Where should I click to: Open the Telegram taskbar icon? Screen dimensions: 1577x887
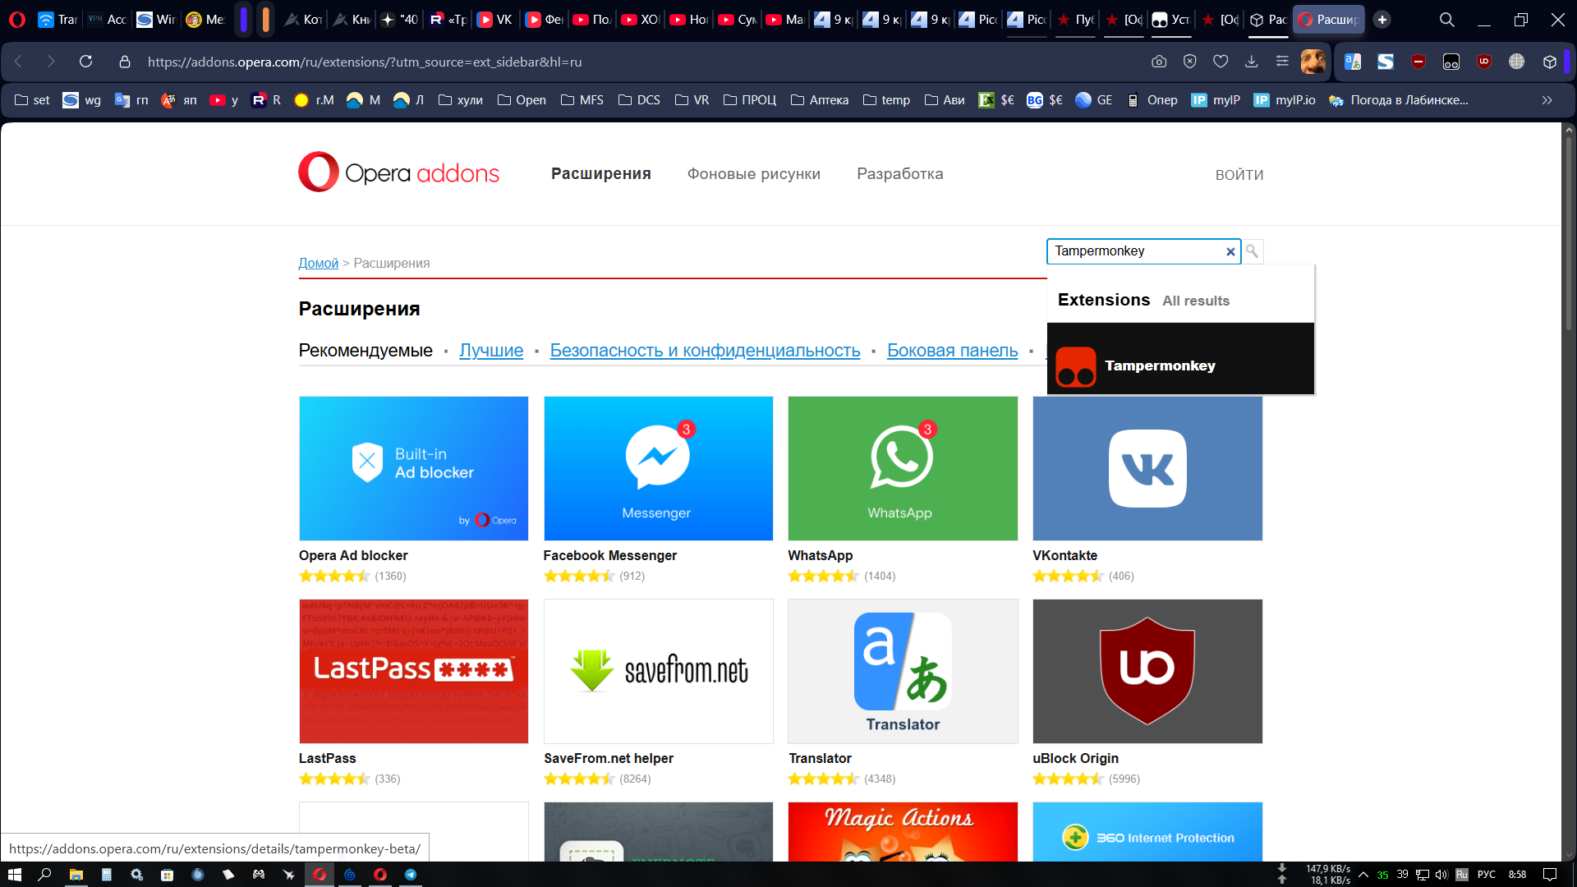(x=411, y=875)
